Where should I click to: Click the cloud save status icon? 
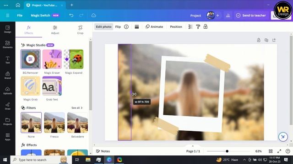click(x=93, y=15)
